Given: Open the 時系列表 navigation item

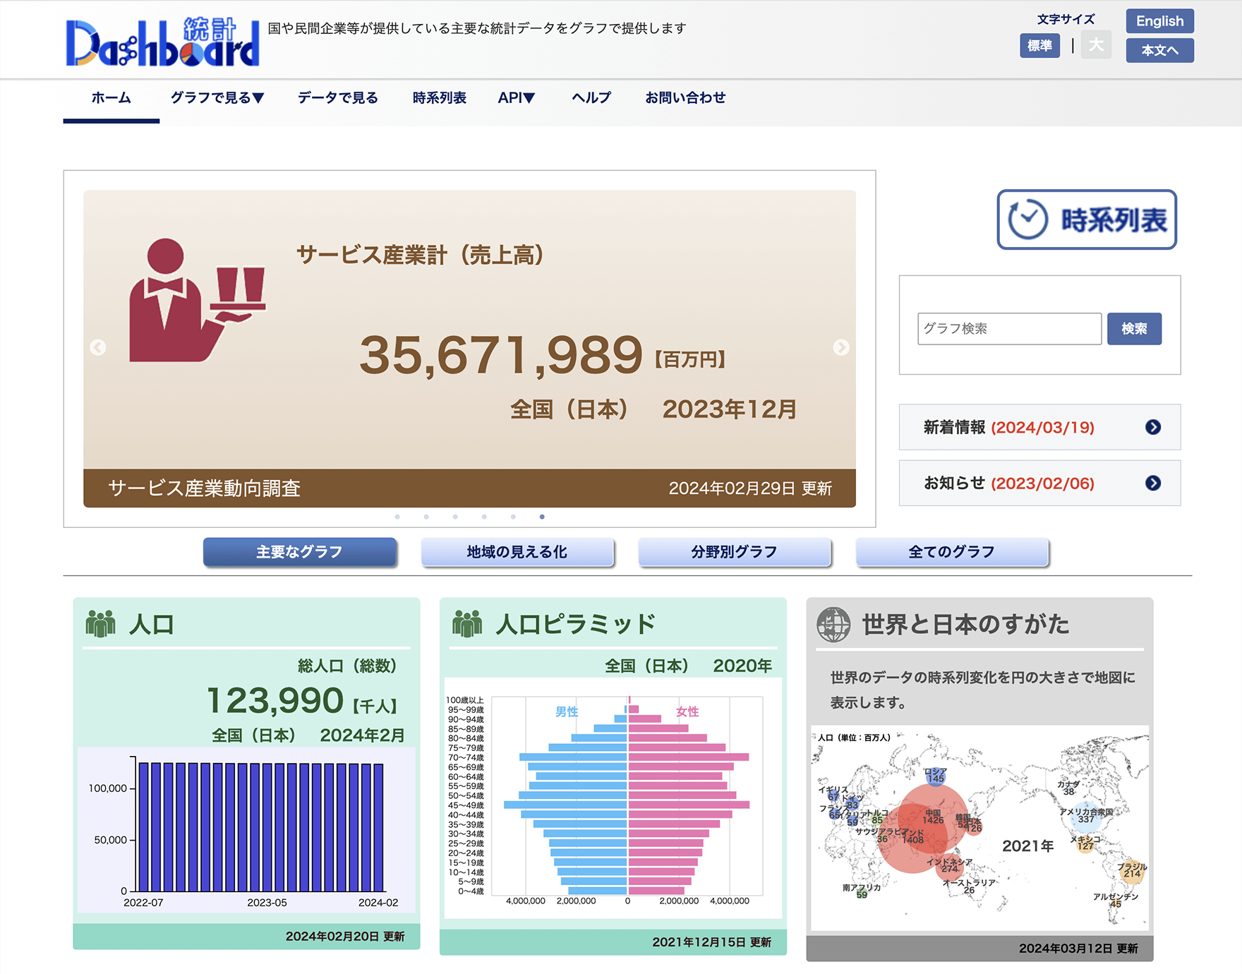Looking at the screenshot, I should [x=439, y=98].
